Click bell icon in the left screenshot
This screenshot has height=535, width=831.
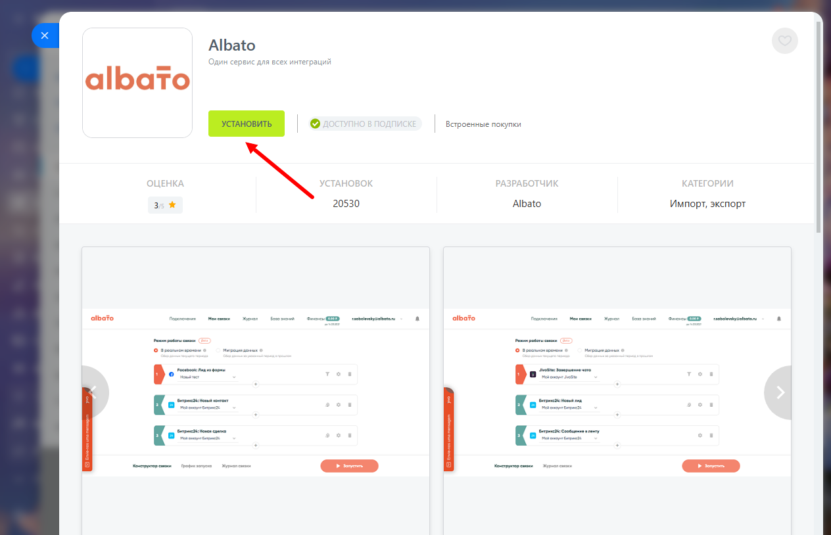(x=417, y=319)
